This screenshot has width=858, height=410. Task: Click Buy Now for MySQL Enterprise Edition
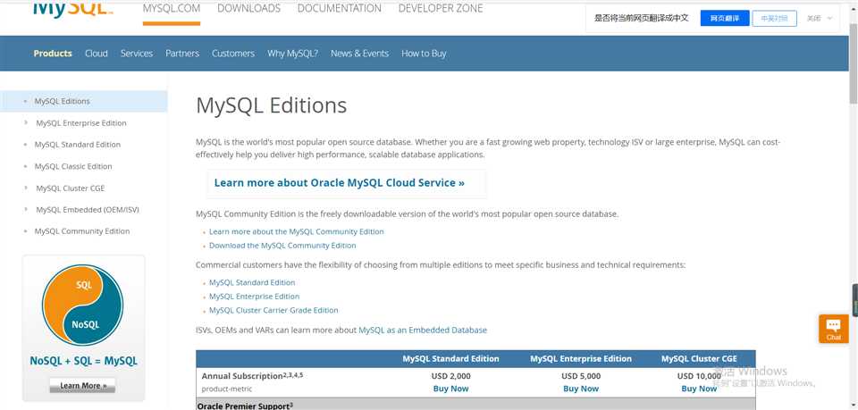click(581, 389)
